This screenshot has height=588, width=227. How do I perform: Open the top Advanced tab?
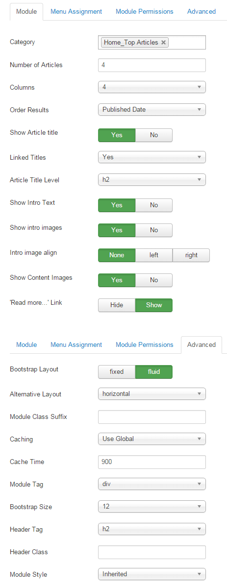click(202, 11)
